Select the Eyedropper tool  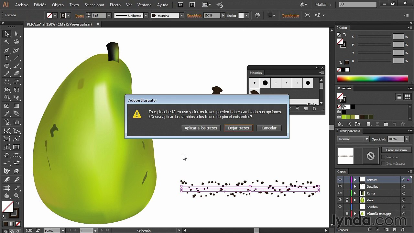7,114
